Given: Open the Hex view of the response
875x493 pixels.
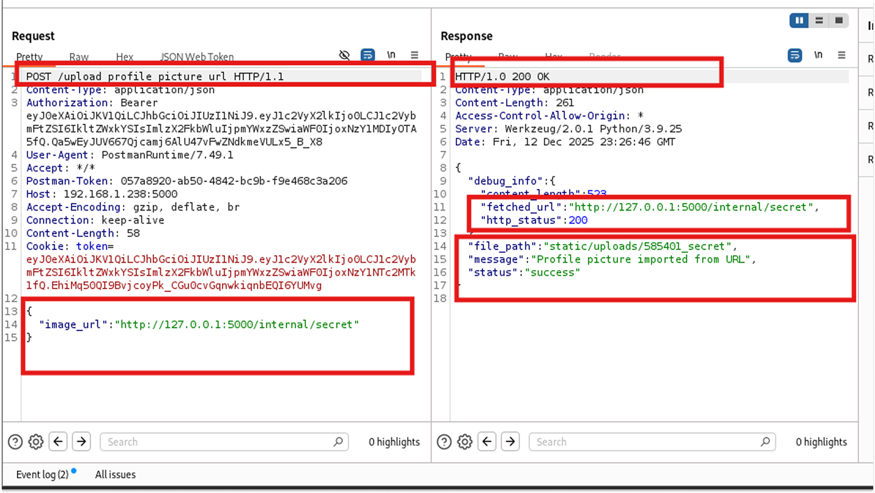Looking at the screenshot, I should point(553,57).
